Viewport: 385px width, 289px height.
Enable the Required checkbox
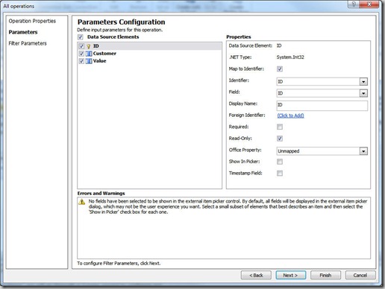click(x=280, y=127)
